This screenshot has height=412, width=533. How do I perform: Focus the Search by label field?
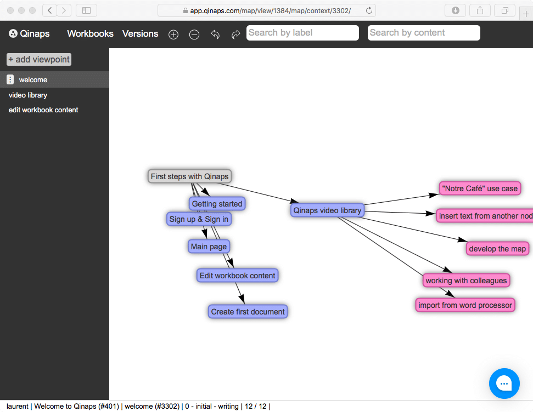pos(302,33)
